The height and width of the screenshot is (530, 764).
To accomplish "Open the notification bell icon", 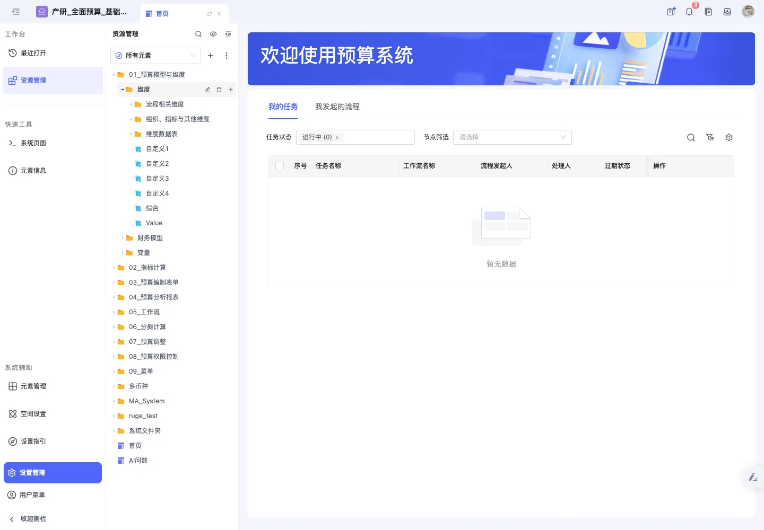I will [689, 12].
